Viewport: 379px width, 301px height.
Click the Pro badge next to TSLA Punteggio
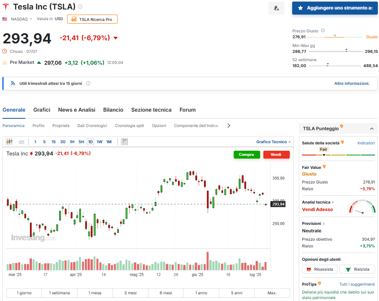click(x=341, y=126)
